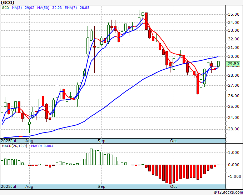The image size is (243, 195).
Task: Click the 33.00 price axis label
Action: pyautogui.click(x=234, y=30)
